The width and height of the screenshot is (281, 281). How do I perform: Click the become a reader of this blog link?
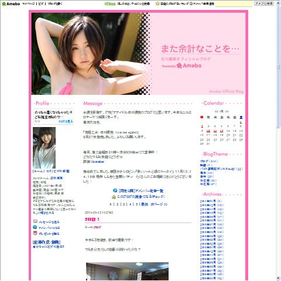pyautogui.click(x=141, y=197)
